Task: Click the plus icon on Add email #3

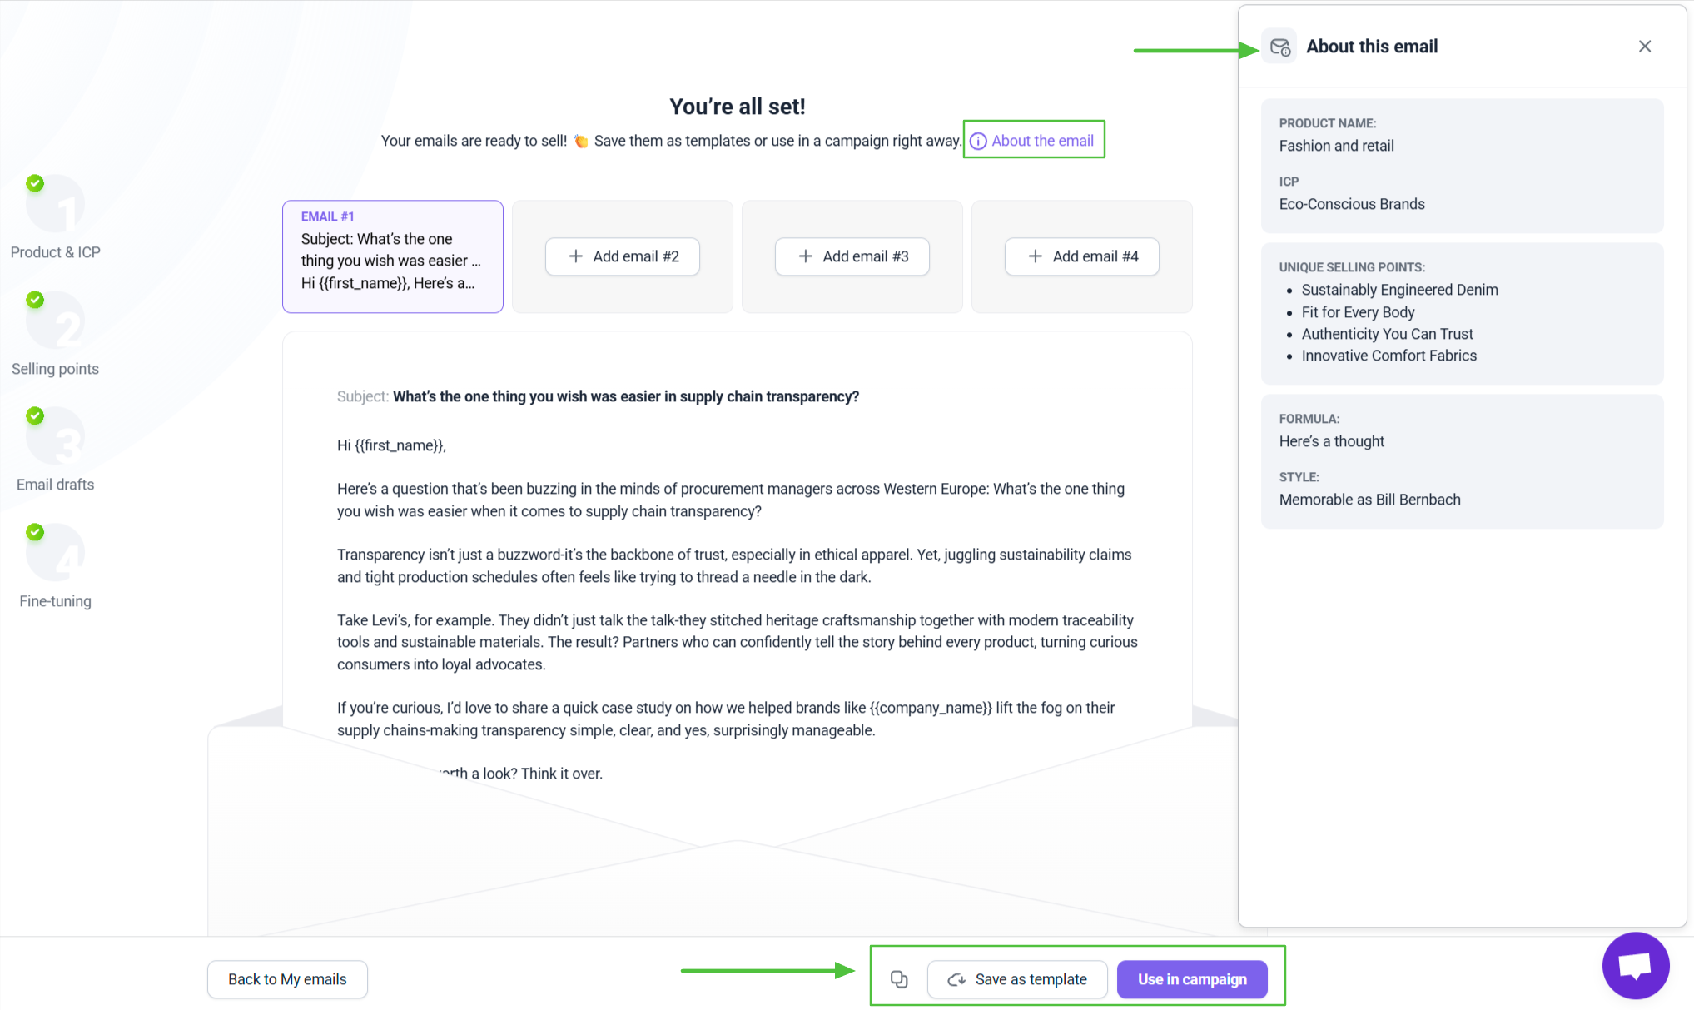Action: pyautogui.click(x=805, y=256)
